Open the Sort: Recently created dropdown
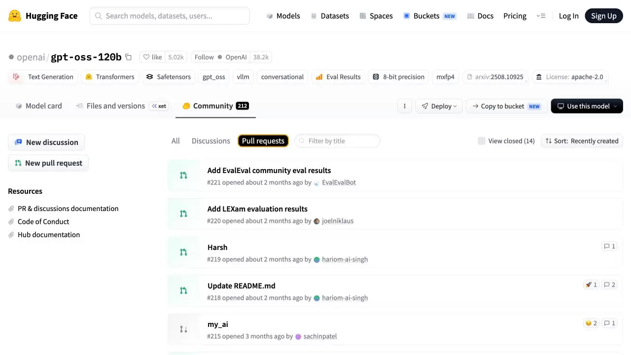Image resolution: width=631 pixels, height=355 pixels. click(x=582, y=141)
